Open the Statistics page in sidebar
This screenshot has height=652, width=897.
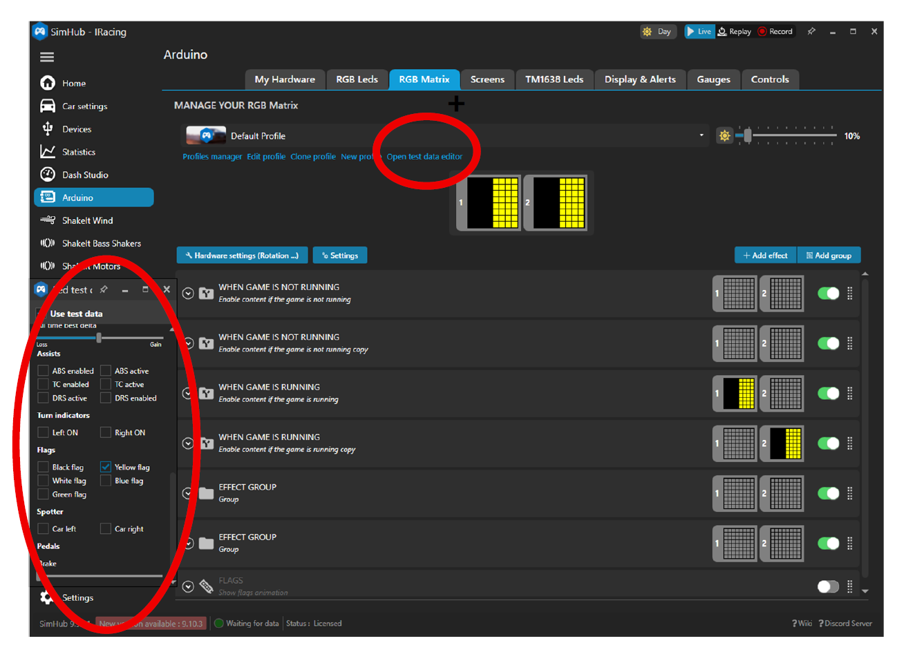[x=78, y=152]
